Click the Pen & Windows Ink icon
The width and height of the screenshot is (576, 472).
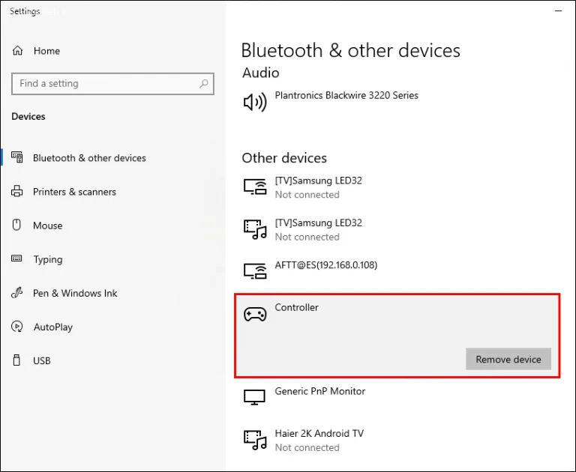coord(16,293)
